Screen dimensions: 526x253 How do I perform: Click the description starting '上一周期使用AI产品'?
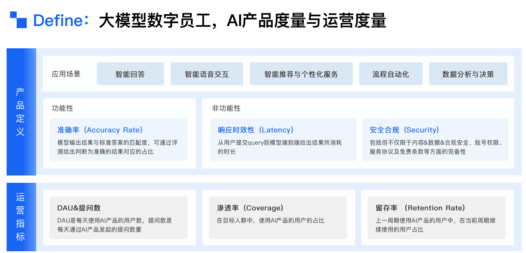click(x=435, y=225)
